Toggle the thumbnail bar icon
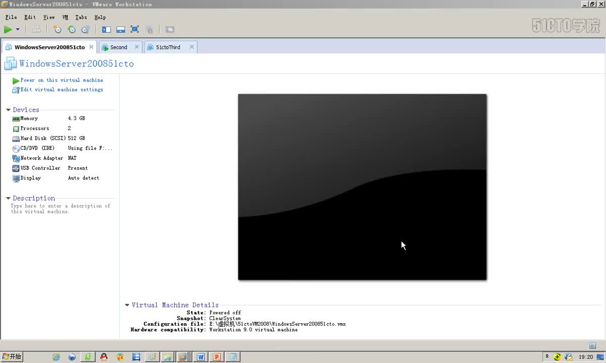 pyautogui.click(x=121, y=30)
